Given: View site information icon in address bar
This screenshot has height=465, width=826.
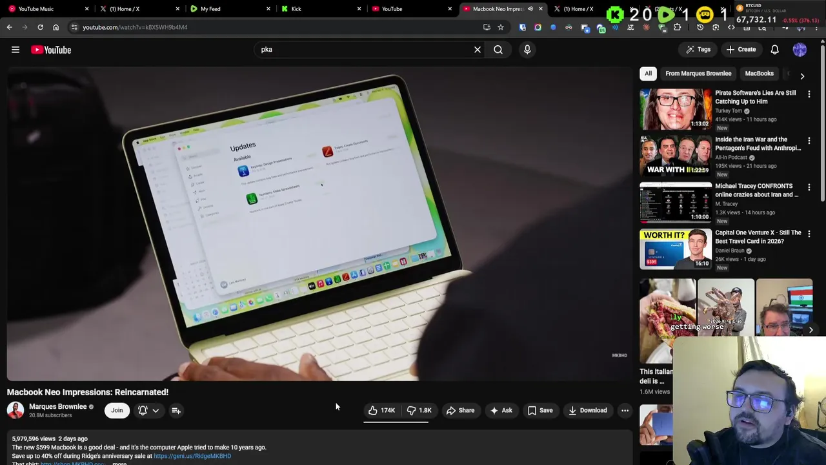Looking at the screenshot, I should tap(74, 27).
